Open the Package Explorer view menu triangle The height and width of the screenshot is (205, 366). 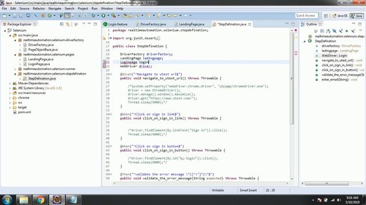(x=84, y=24)
